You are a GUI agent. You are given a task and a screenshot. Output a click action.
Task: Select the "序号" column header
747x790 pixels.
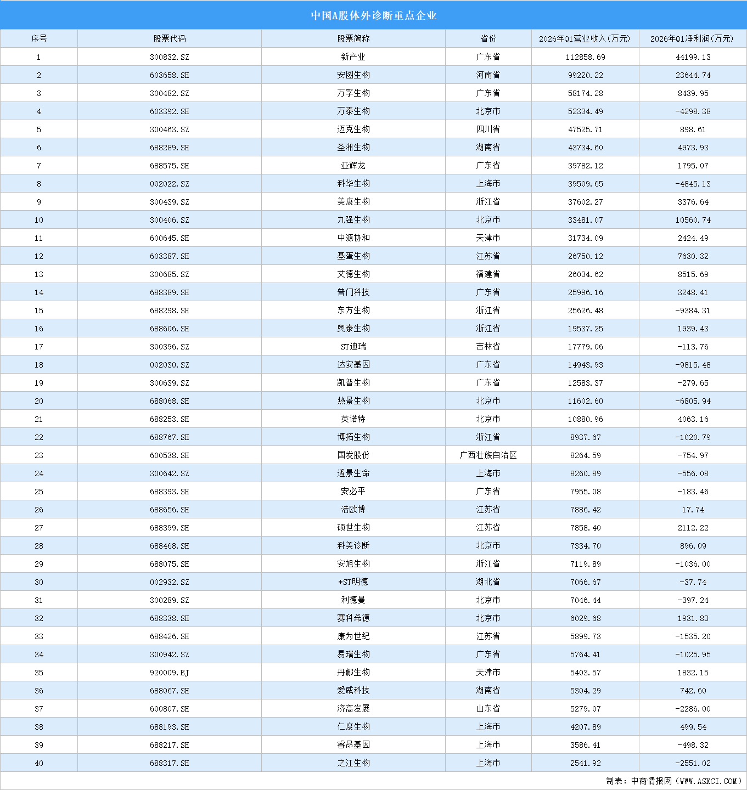point(39,38)
